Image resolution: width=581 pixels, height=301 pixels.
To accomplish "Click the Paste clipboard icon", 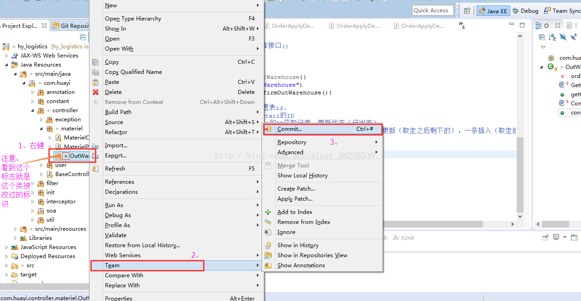I will (95, 82).
